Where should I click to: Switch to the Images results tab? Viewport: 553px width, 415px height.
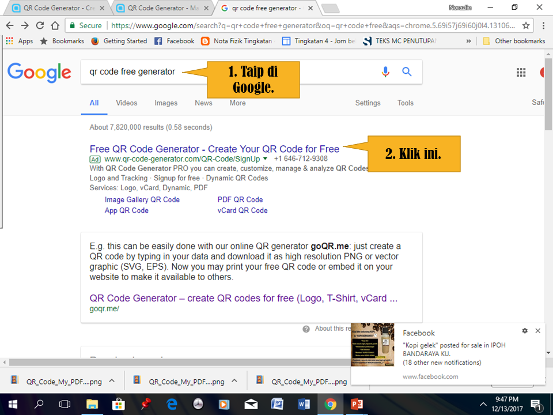coord(166,103)
